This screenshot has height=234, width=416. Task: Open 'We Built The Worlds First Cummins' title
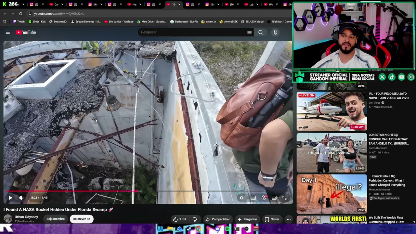(386, 220)
